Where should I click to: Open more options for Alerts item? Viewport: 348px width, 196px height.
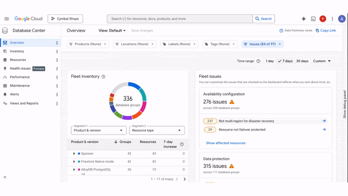pyautogui.click(x=57, y=94)
